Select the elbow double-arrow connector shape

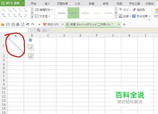point(4,15)
